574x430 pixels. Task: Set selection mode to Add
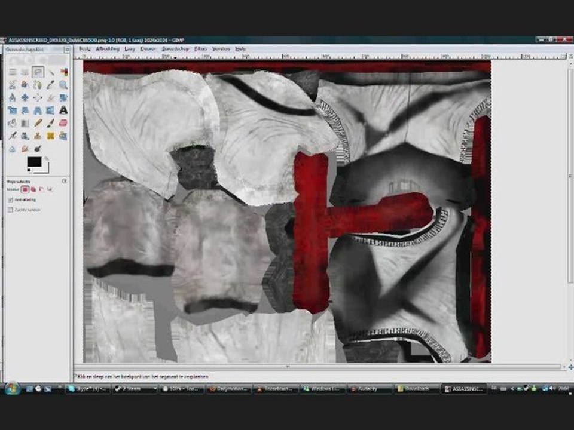(33, 189)
